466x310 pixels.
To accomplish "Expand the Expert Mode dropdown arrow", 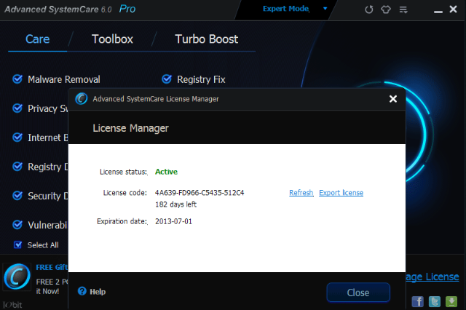I will pos(325,9).
